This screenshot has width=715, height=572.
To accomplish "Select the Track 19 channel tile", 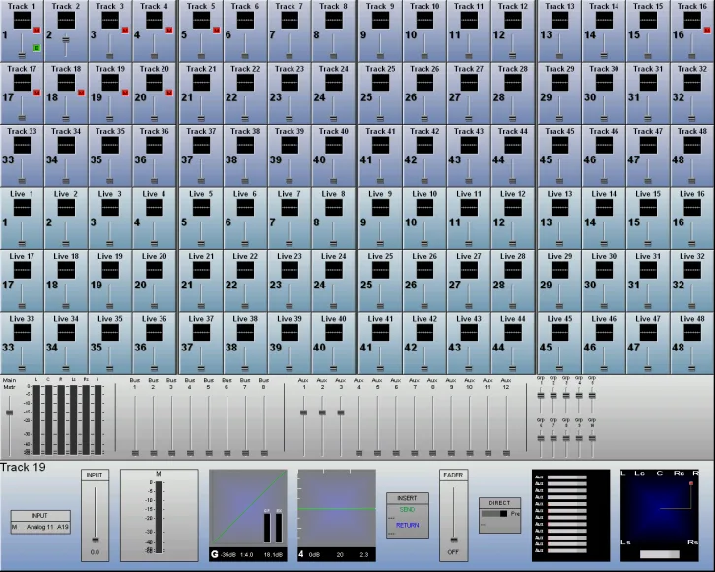I will (110, 94).
